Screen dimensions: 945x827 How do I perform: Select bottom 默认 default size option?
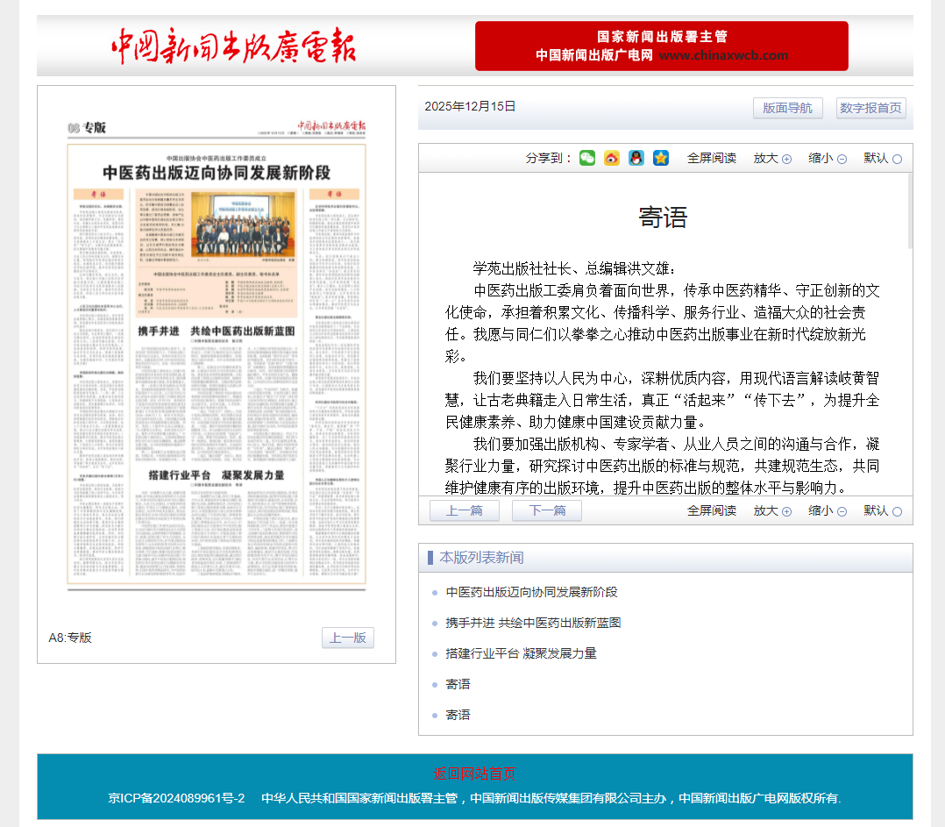[897, 511]
